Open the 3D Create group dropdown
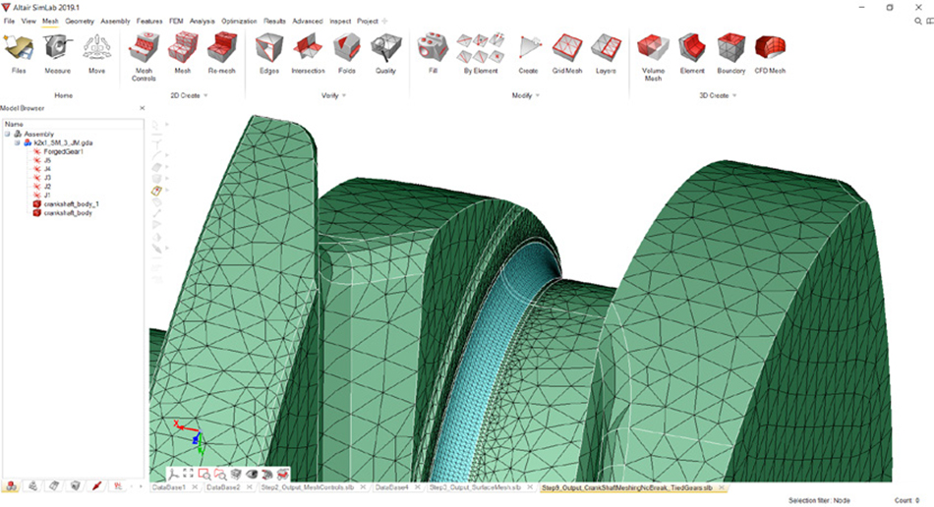Image resolution: width=934 pixels, height=507 pixels. pos(733,96)
